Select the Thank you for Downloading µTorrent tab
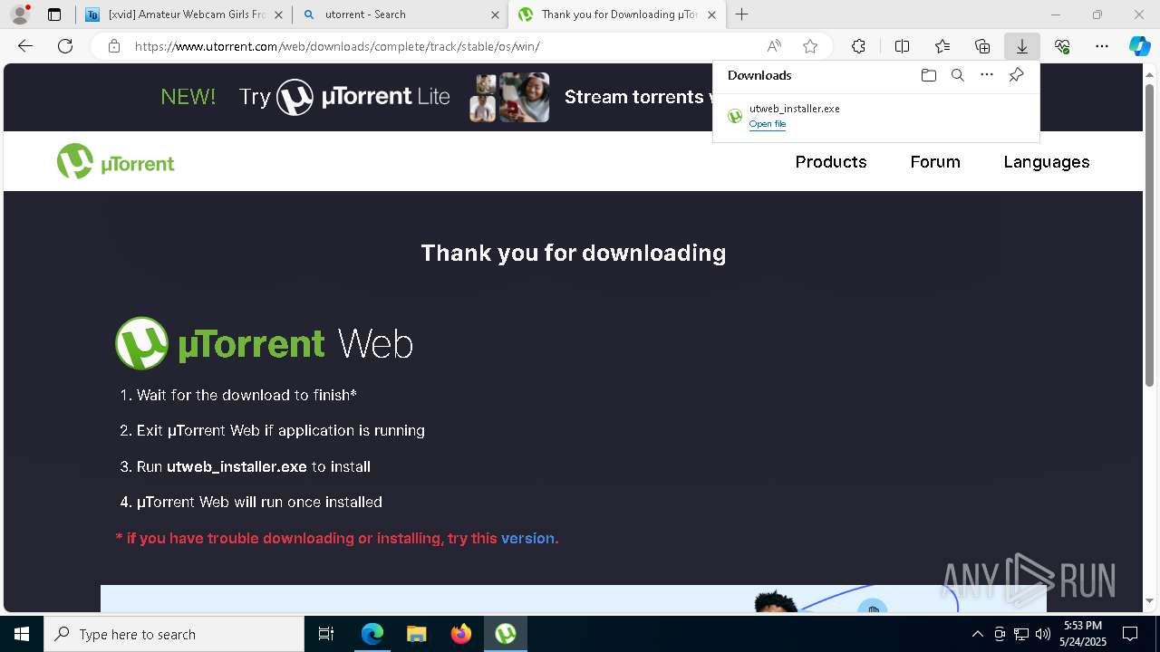Screen dimensions: 1160x652 [x=616, y=14]
